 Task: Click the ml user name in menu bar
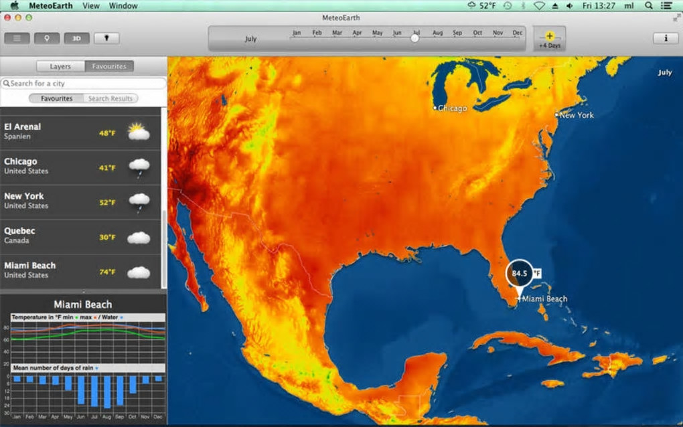(x=629, y=5)
